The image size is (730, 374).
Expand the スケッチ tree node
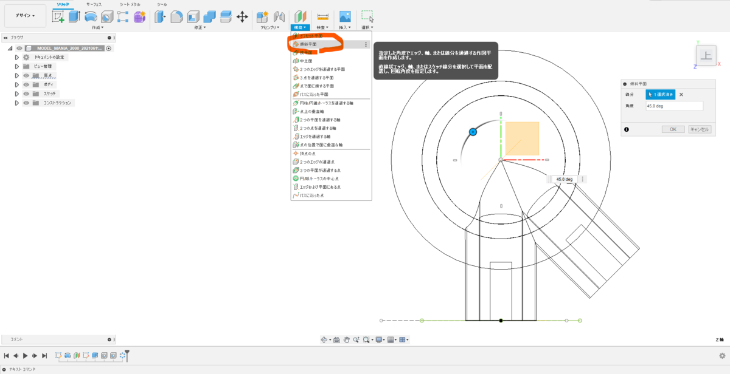[x=17, y=93]
